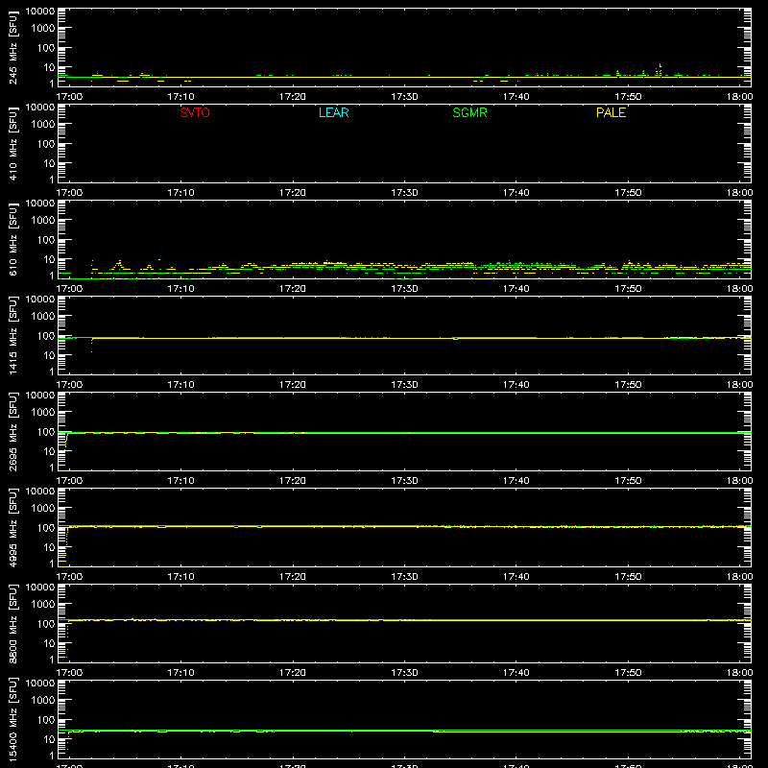Click the 100 y-axis value on 410 MHz plot
Viewport: 768px width, 768px height.
pyautogui.click(x=46, y=144)
